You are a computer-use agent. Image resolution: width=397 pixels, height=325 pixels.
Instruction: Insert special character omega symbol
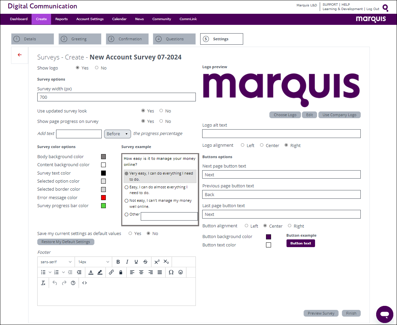click(x=171, y=272)
